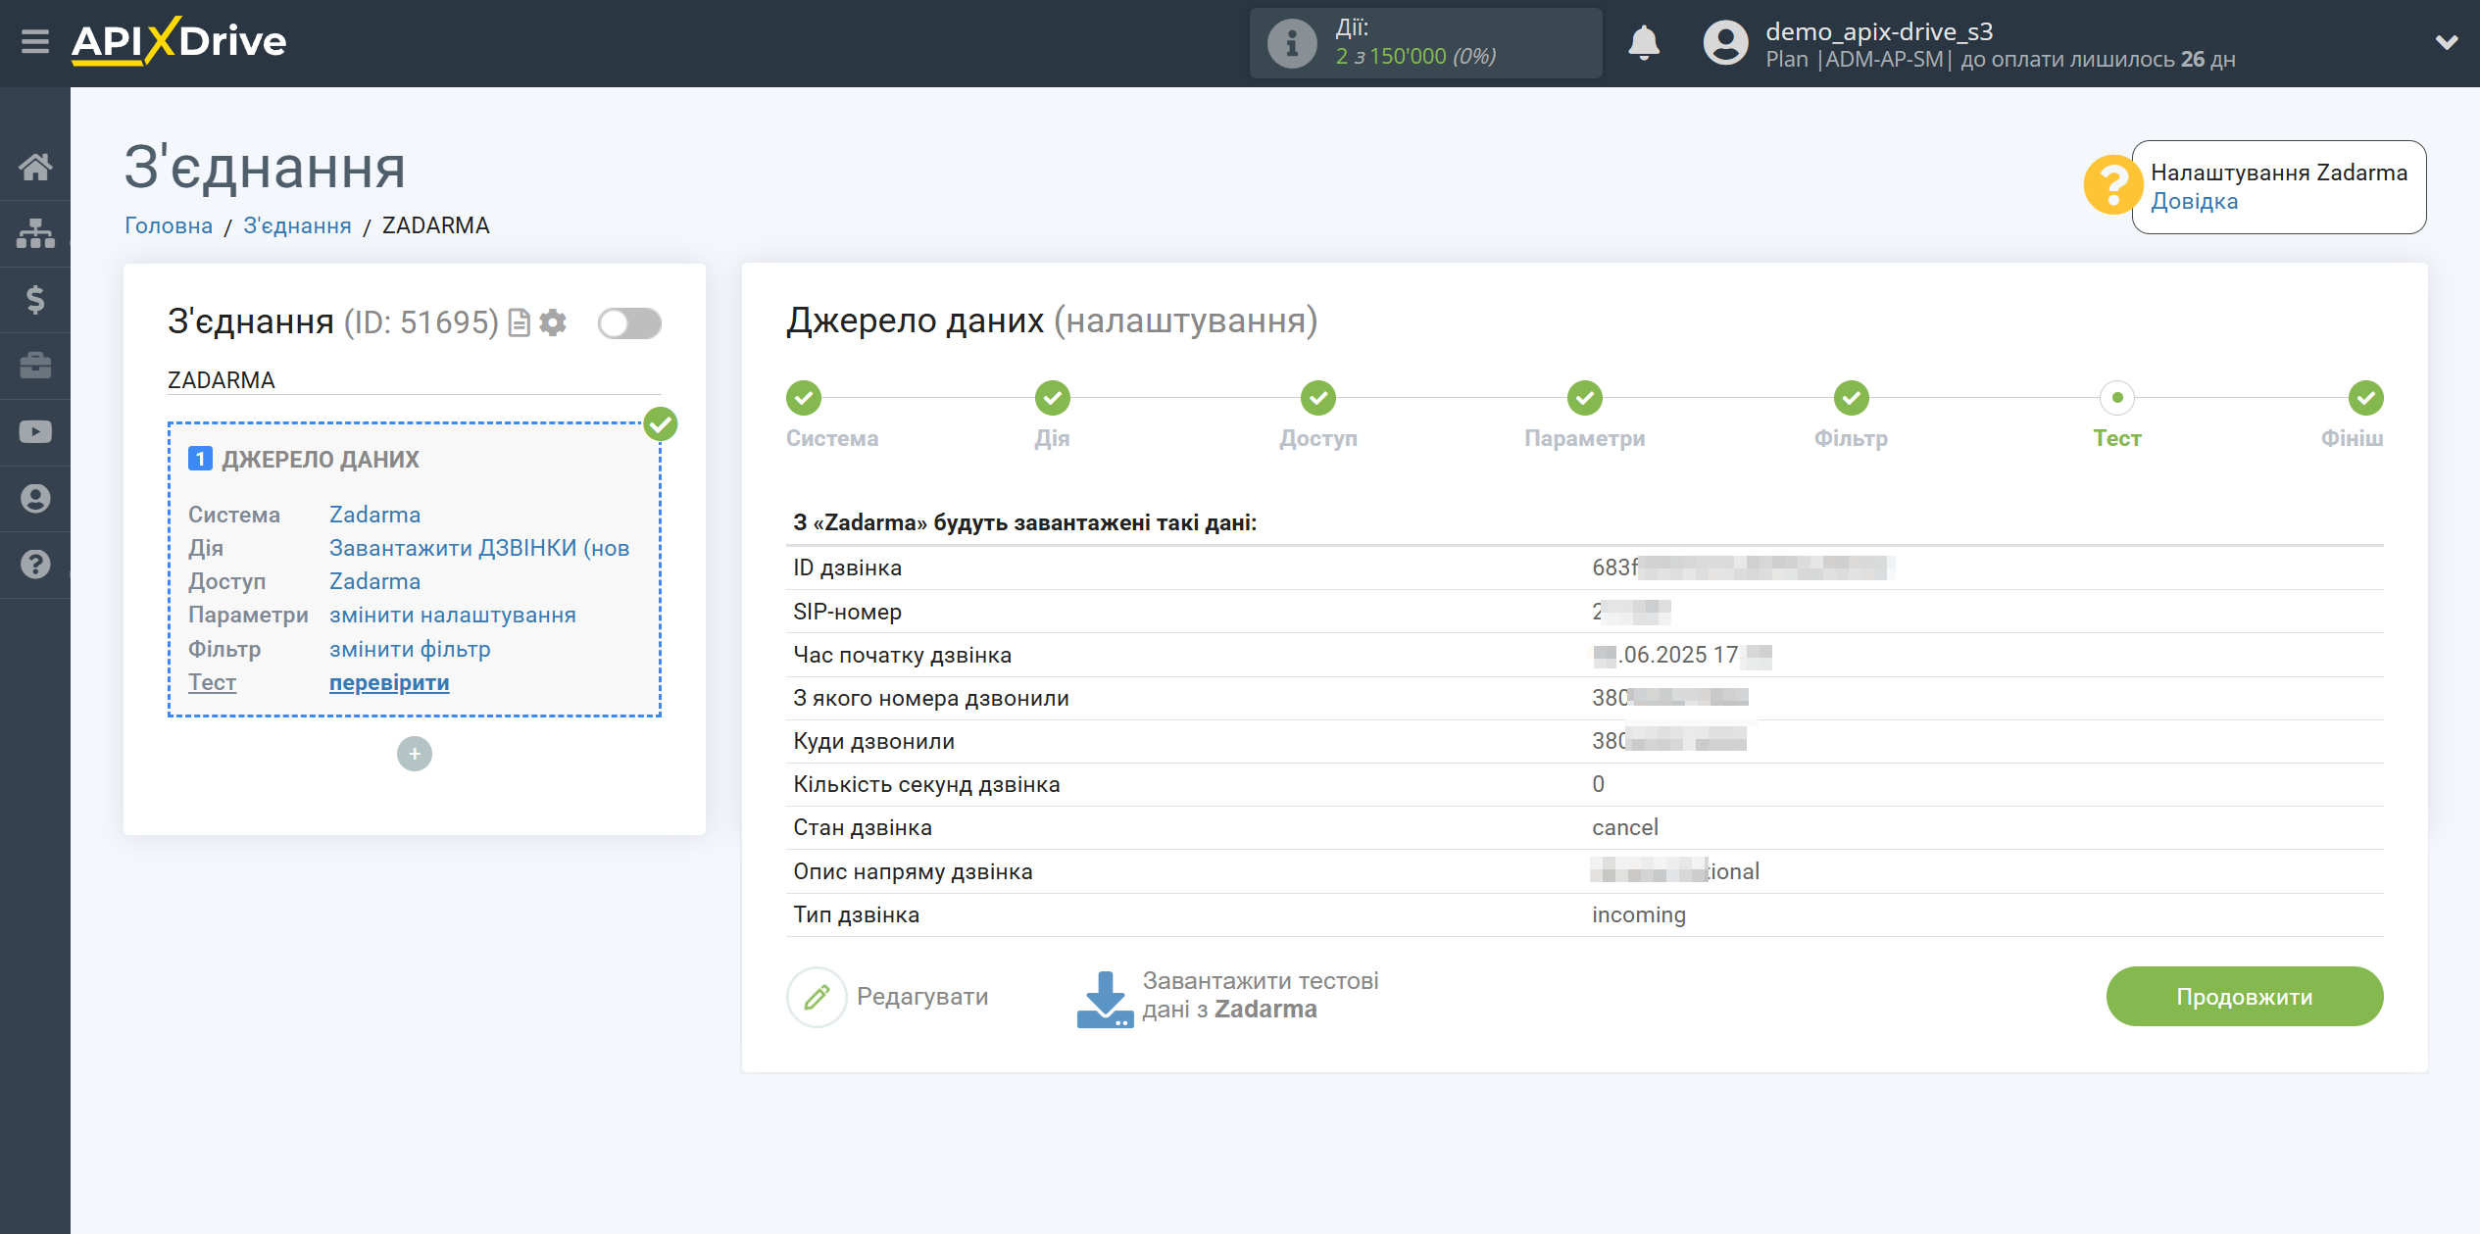Click the cancel call status value
This screenshot has height=1234, width=2480.
[x=1625, y=827]
